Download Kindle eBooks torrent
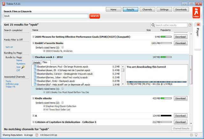The height and width of the screenshot is (139, 204). [181, 99]
